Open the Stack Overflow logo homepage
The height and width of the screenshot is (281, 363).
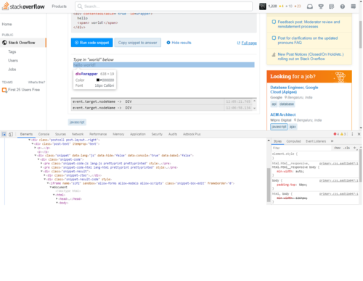point(23,7)
